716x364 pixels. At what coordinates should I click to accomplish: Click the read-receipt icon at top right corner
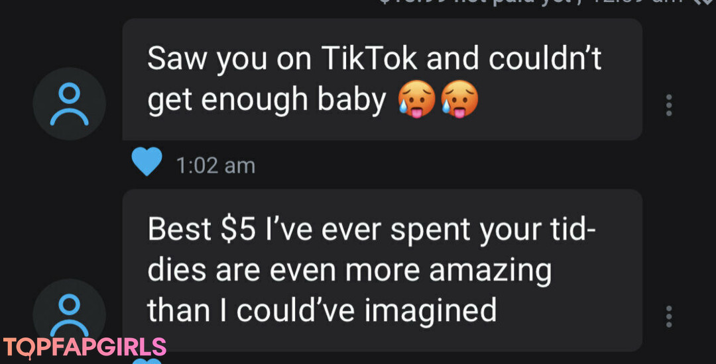(x=705, y=2)
